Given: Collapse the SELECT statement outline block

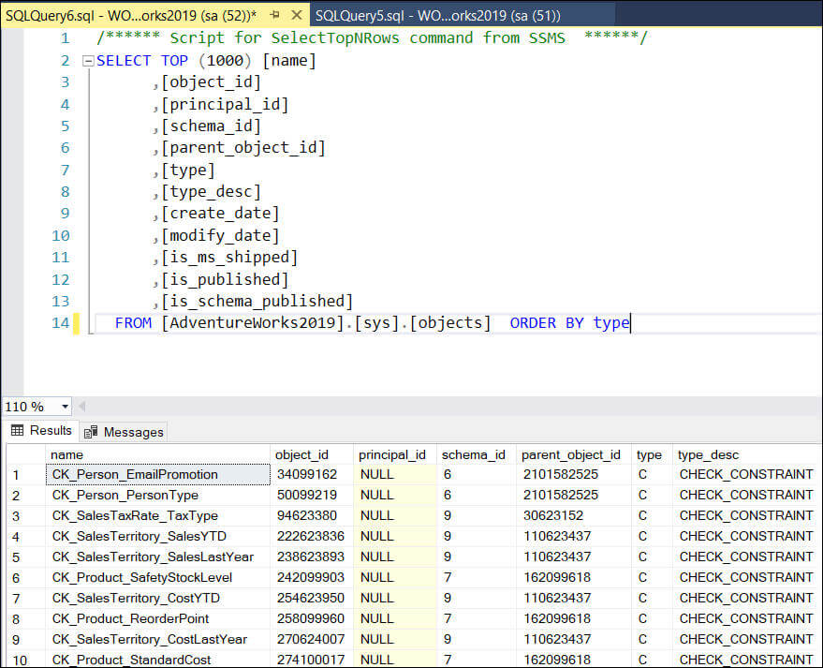Looking at the screenshot, I should click(x=88, y=61).
